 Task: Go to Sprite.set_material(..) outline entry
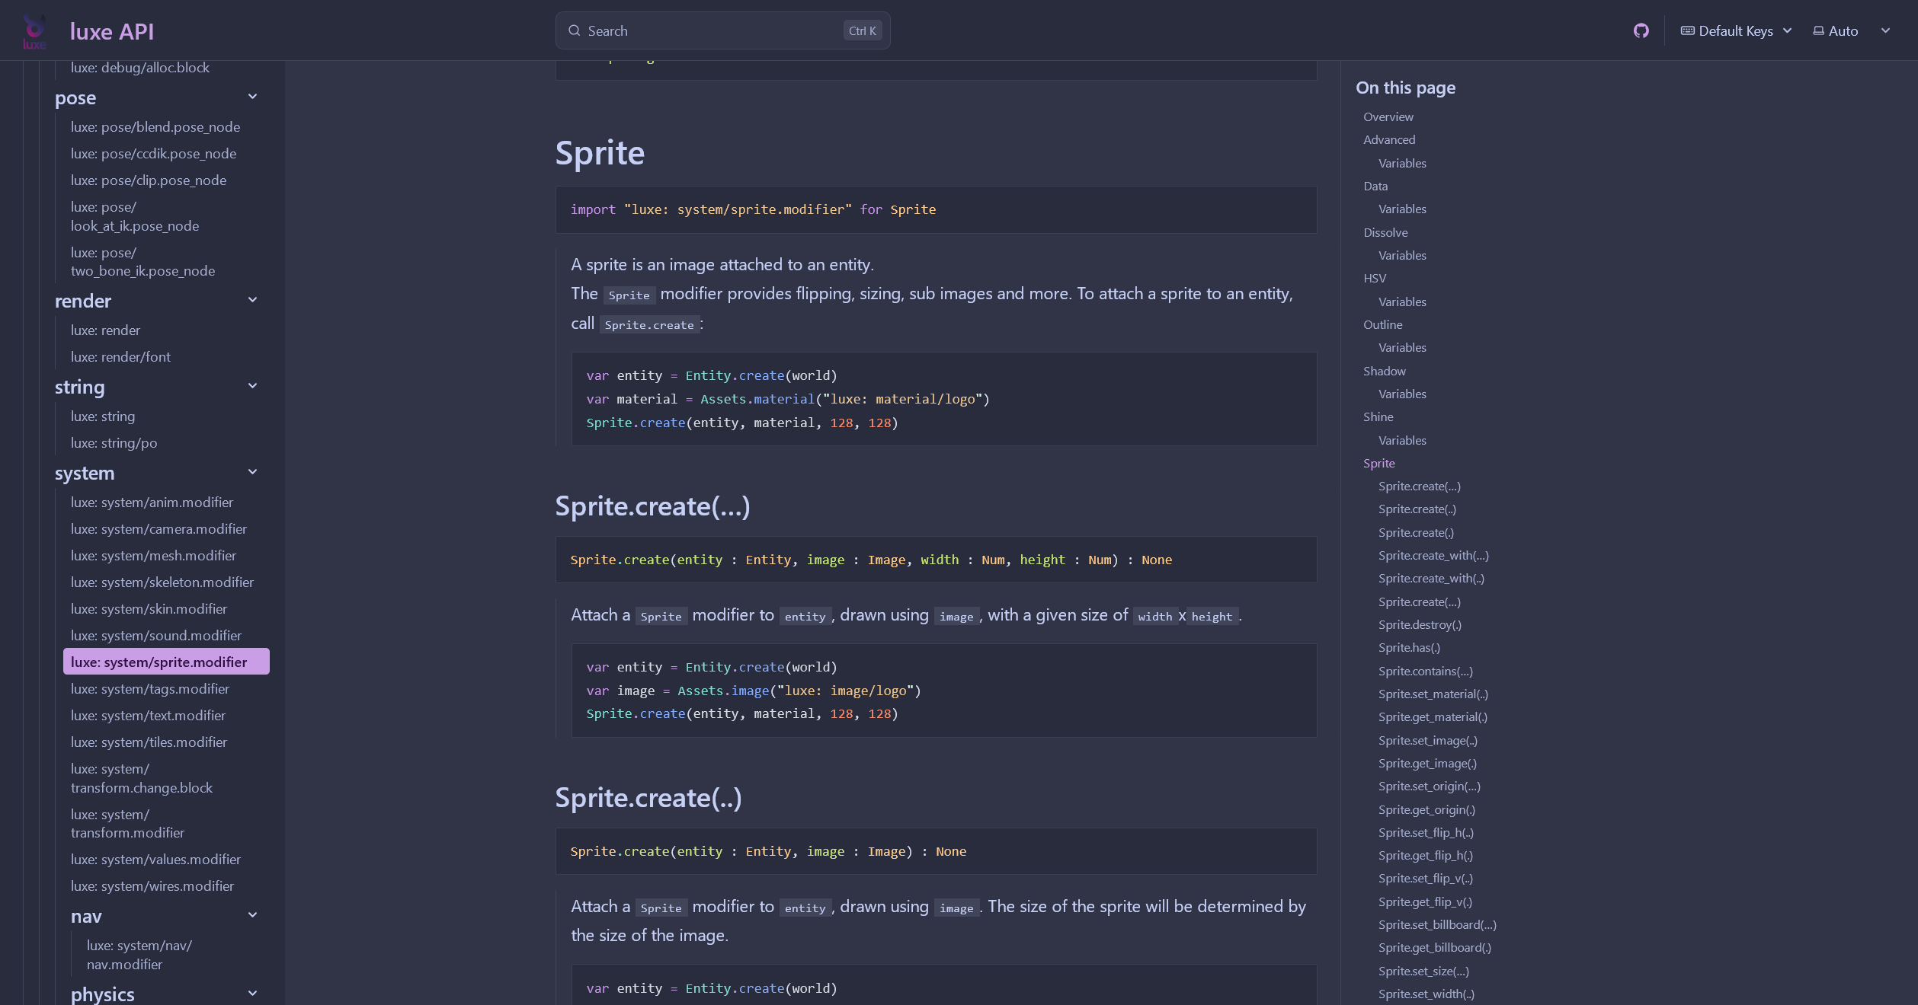tap(1433, 694)
